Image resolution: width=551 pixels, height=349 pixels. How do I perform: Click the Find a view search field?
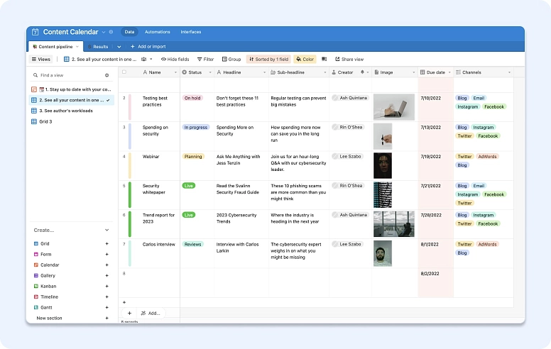tap(67, 75)
